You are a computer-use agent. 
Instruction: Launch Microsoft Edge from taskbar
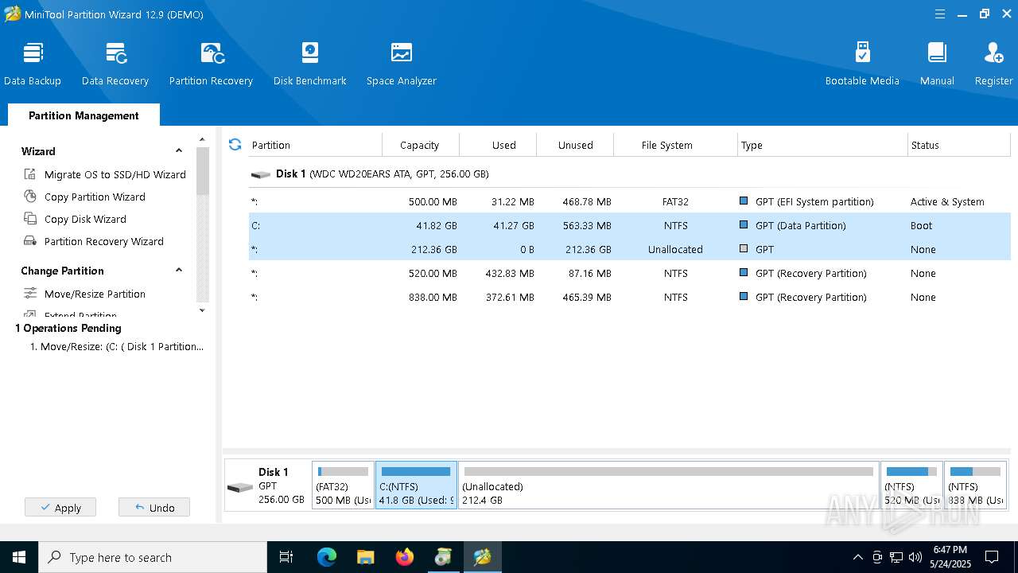327,557
